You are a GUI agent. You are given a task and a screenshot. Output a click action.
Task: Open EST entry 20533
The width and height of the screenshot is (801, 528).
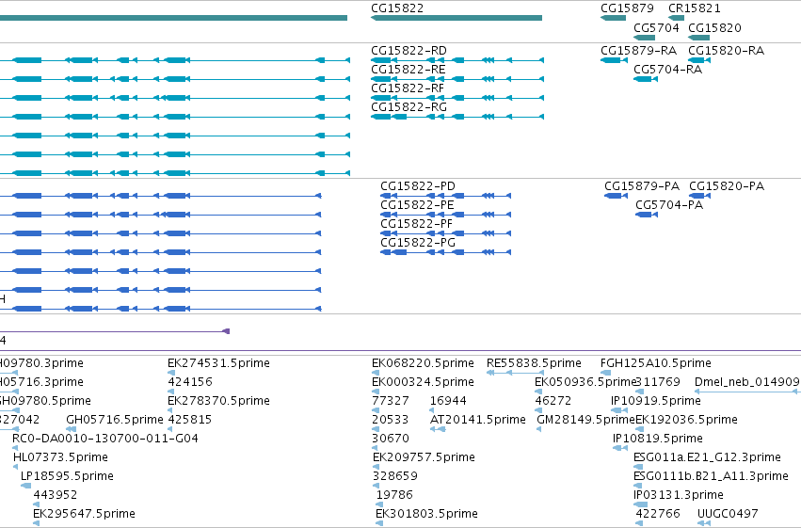391,420
